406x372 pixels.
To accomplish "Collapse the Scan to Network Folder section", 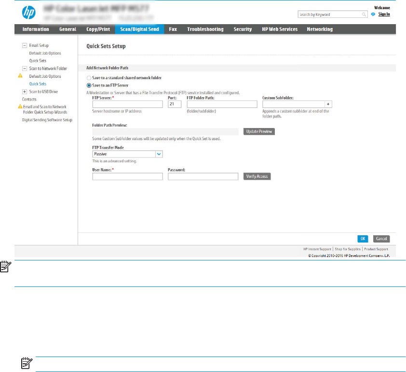I will point(24,69).
